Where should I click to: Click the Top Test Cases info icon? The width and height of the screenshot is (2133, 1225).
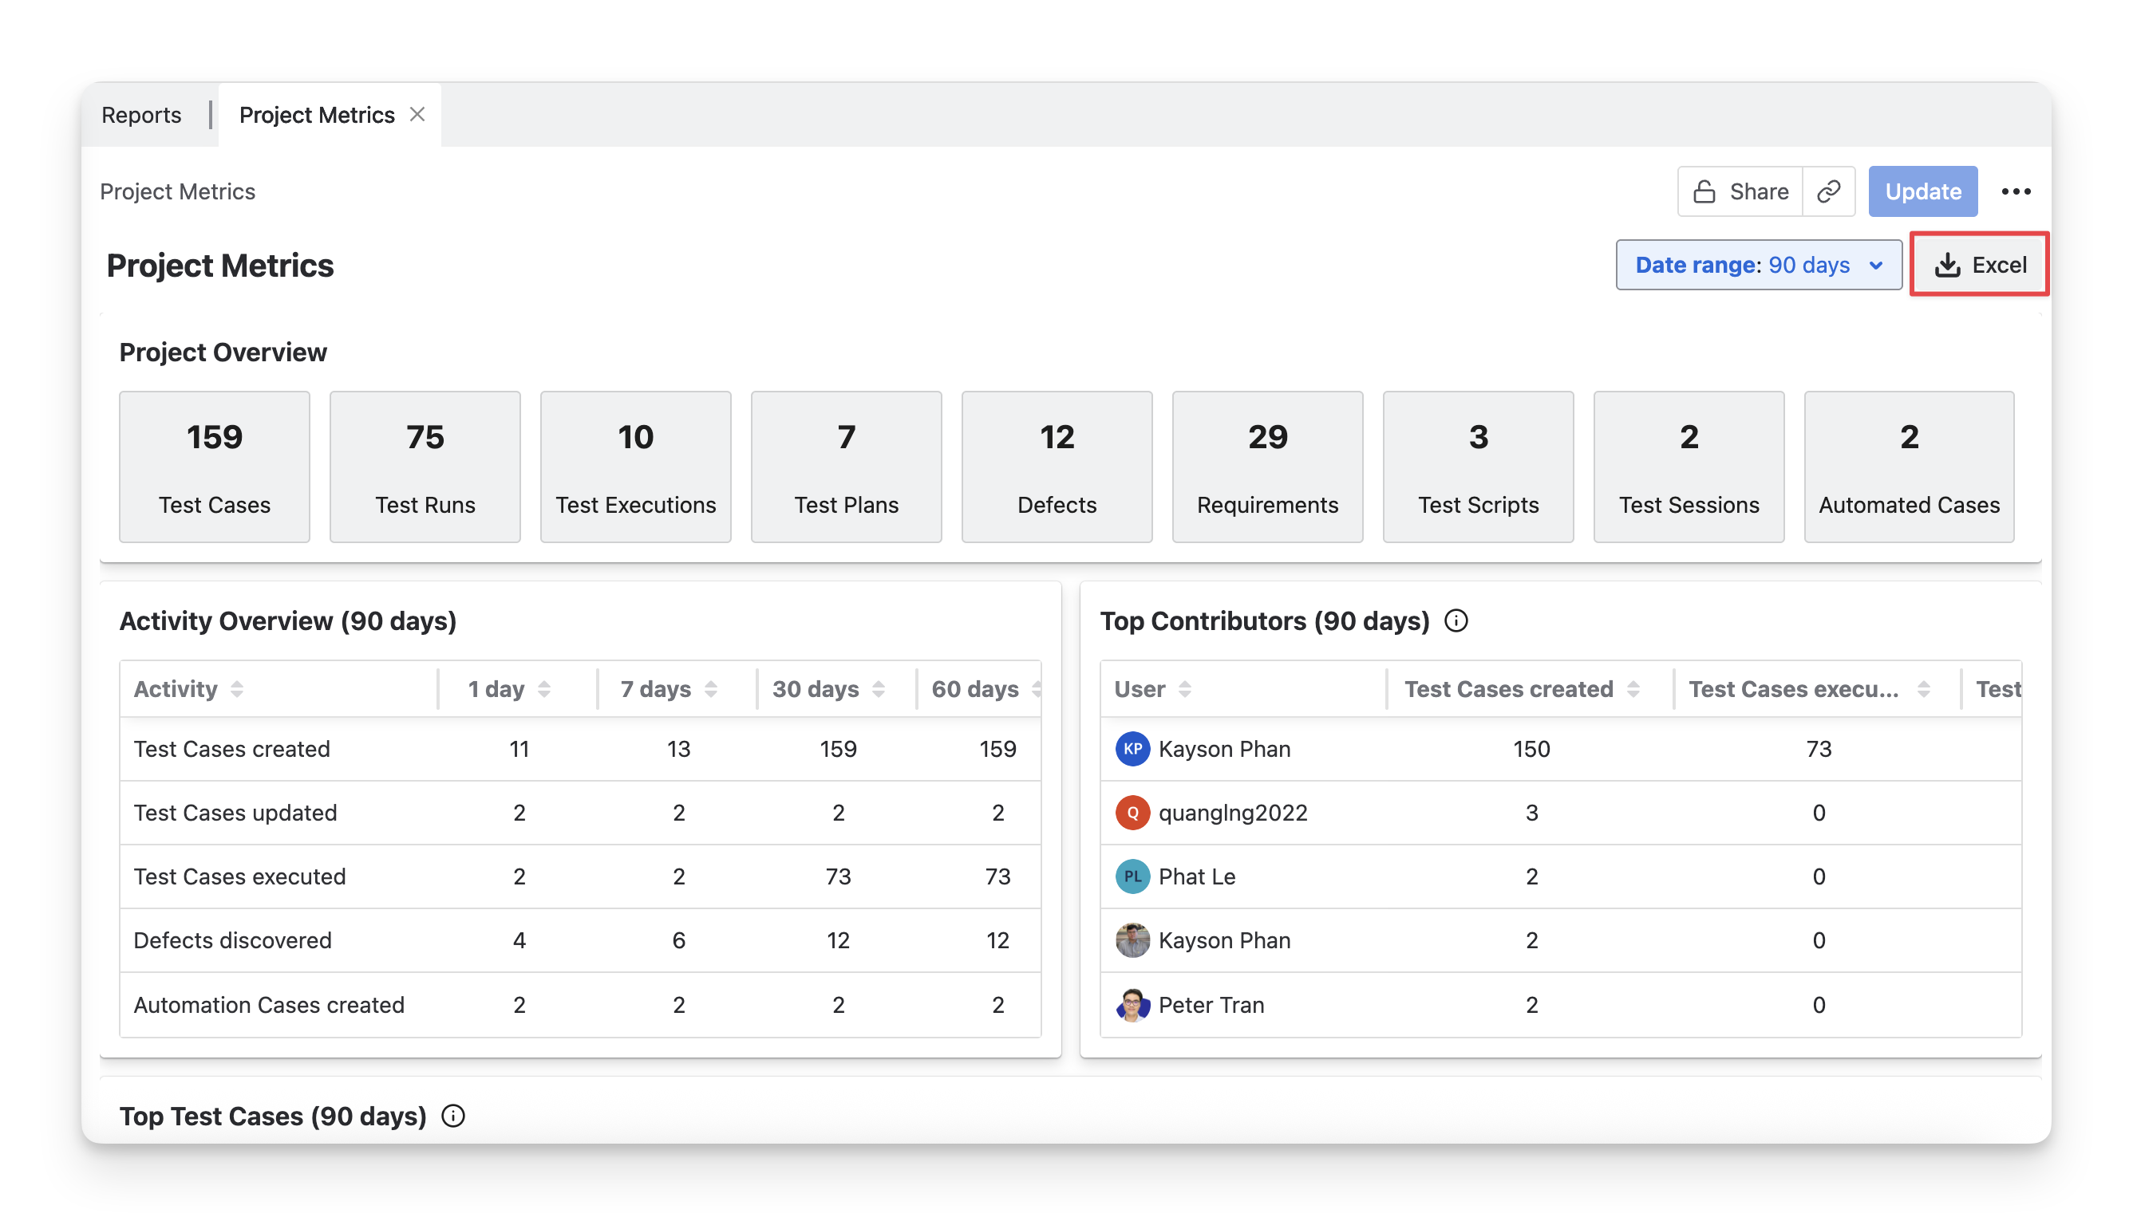tap(453, 1116)
